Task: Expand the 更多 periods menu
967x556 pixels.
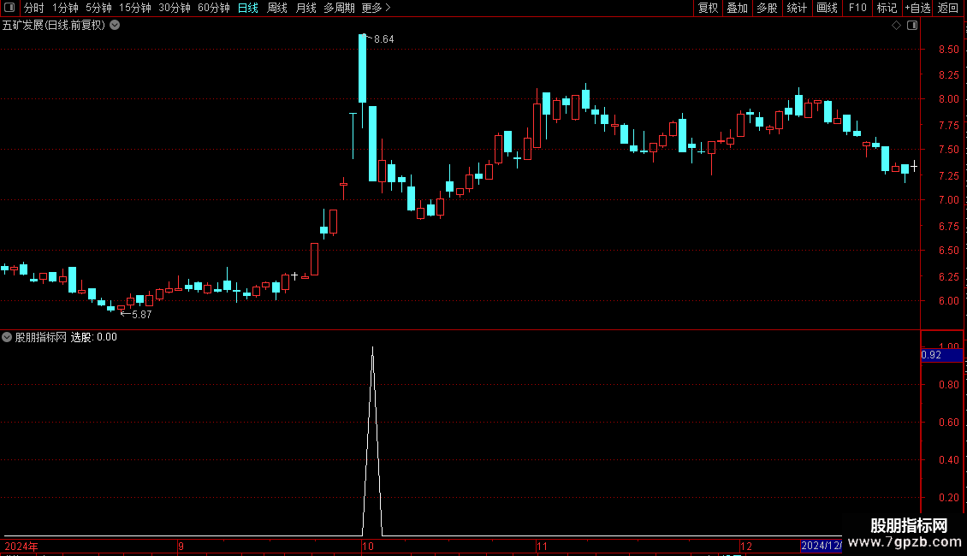Action: (376, 8)
